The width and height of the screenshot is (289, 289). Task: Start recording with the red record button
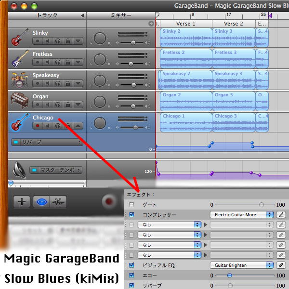tap(109, 201)
